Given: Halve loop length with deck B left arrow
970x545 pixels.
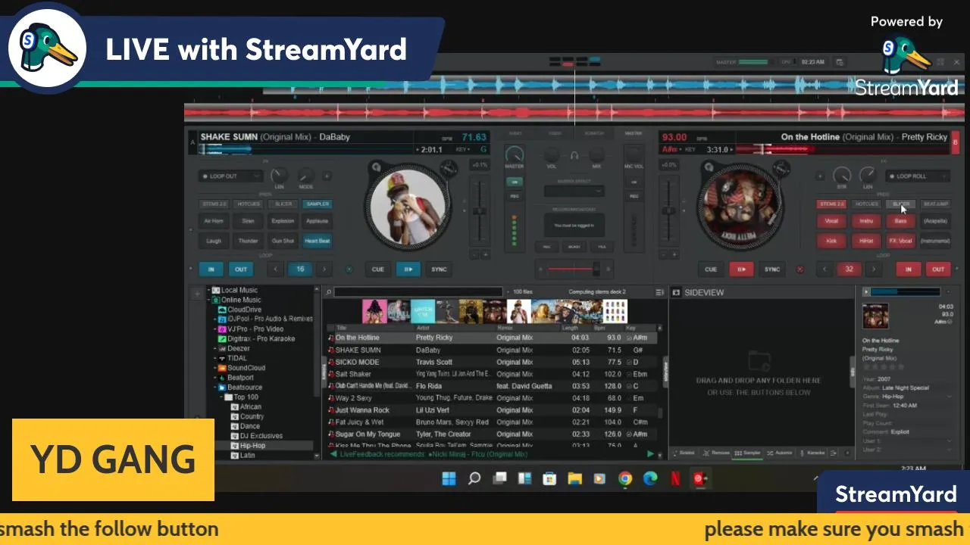Looking at the screenshot, I should click(824, 269).
